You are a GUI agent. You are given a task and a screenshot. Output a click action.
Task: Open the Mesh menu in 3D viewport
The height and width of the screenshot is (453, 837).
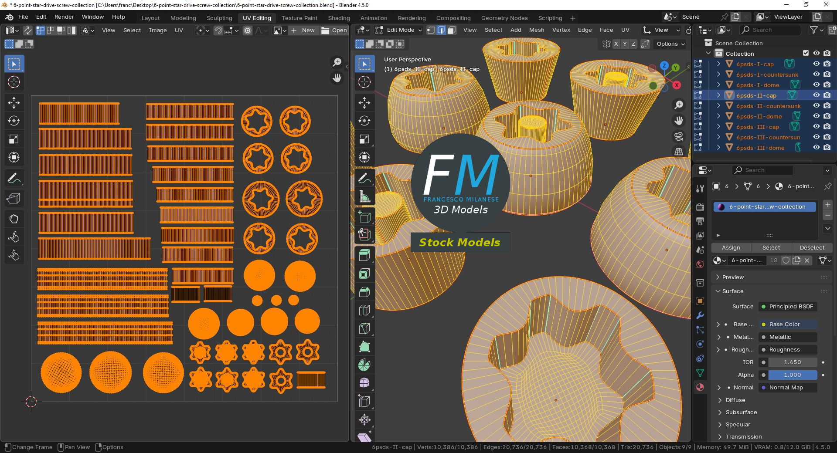537,30
